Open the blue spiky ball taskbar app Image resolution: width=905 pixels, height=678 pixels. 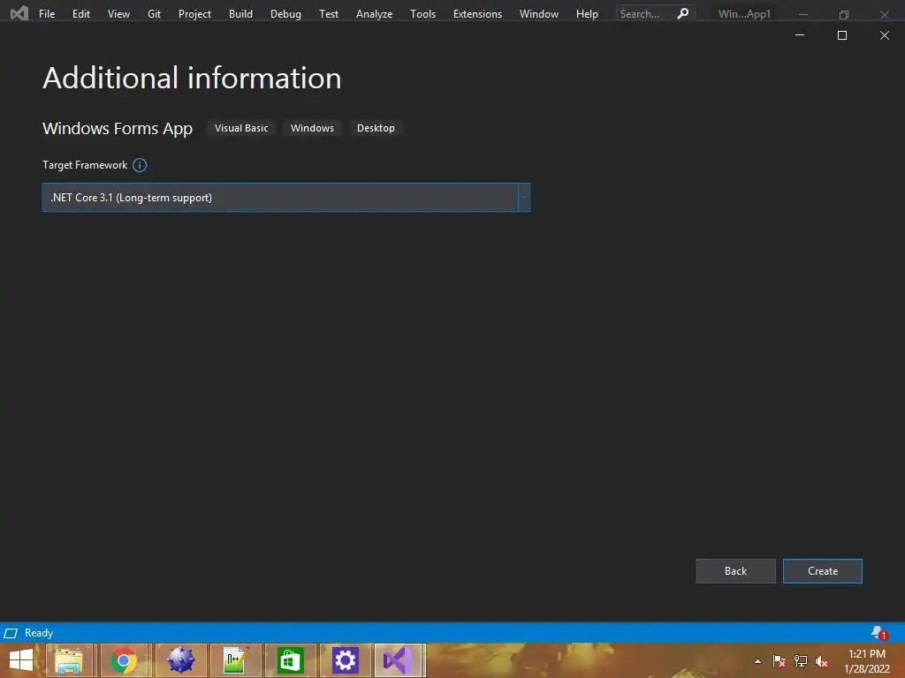(x=180, y=660)
